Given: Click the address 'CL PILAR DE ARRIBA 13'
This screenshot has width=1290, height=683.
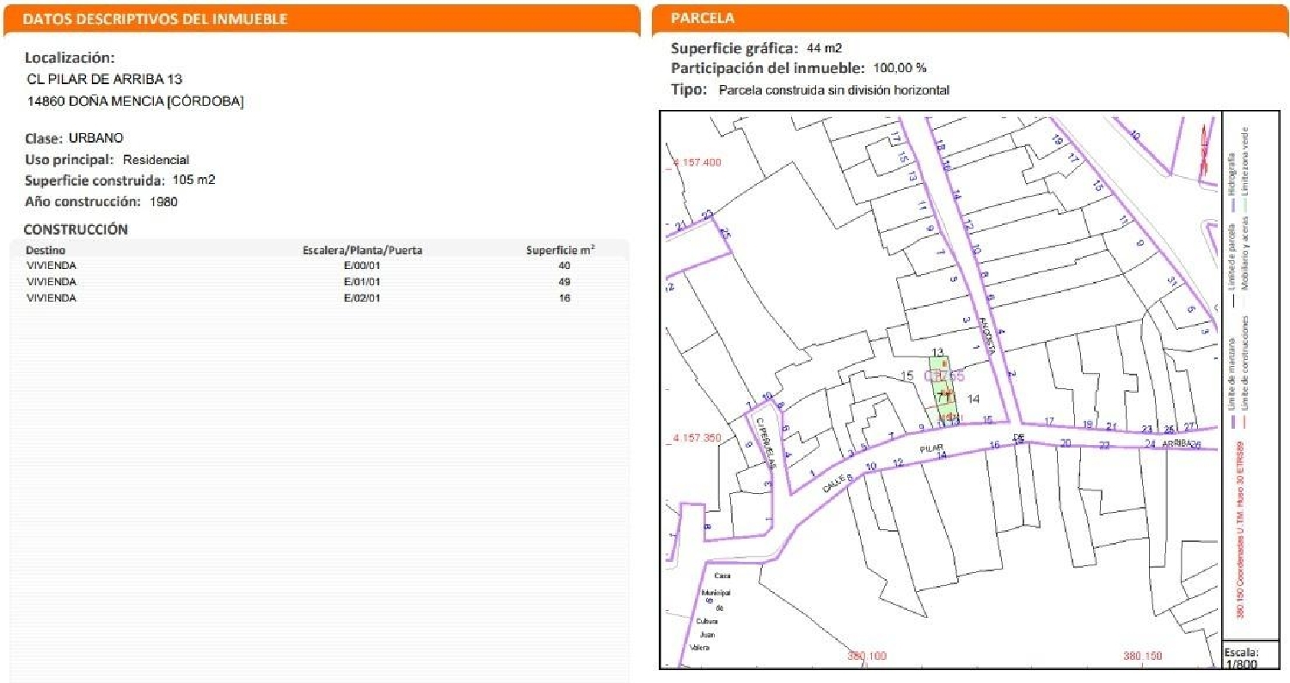Looking at the screenshot, I should [105, 79].
